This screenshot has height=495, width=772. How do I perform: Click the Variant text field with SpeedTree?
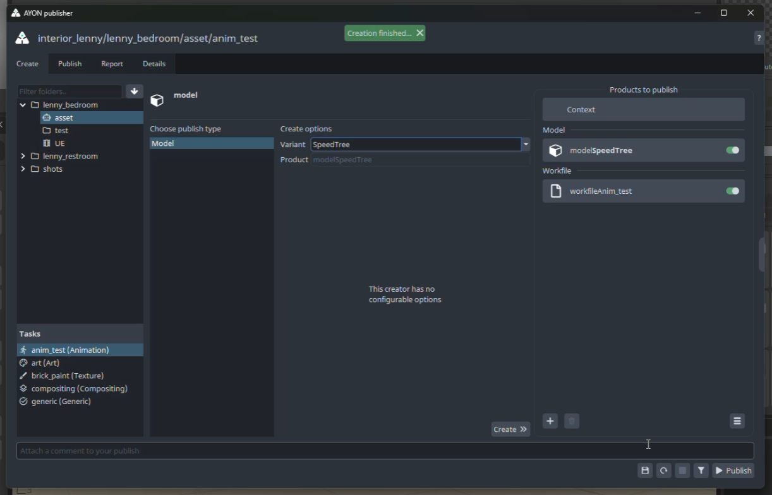[x=416, y=145]
